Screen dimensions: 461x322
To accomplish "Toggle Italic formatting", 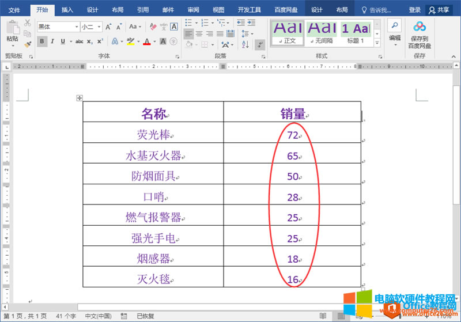I will (x=52, y=41).
